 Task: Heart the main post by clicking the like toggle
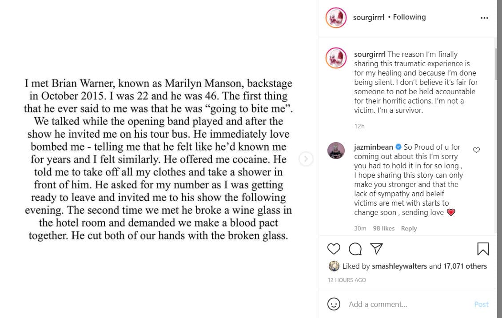click(x=334, y=249)
